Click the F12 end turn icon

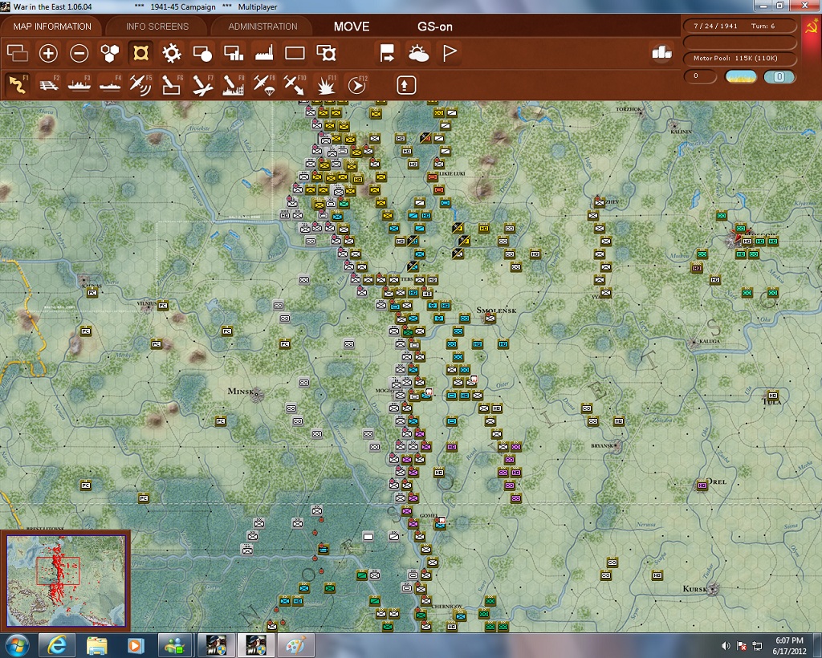click(356, 85)
